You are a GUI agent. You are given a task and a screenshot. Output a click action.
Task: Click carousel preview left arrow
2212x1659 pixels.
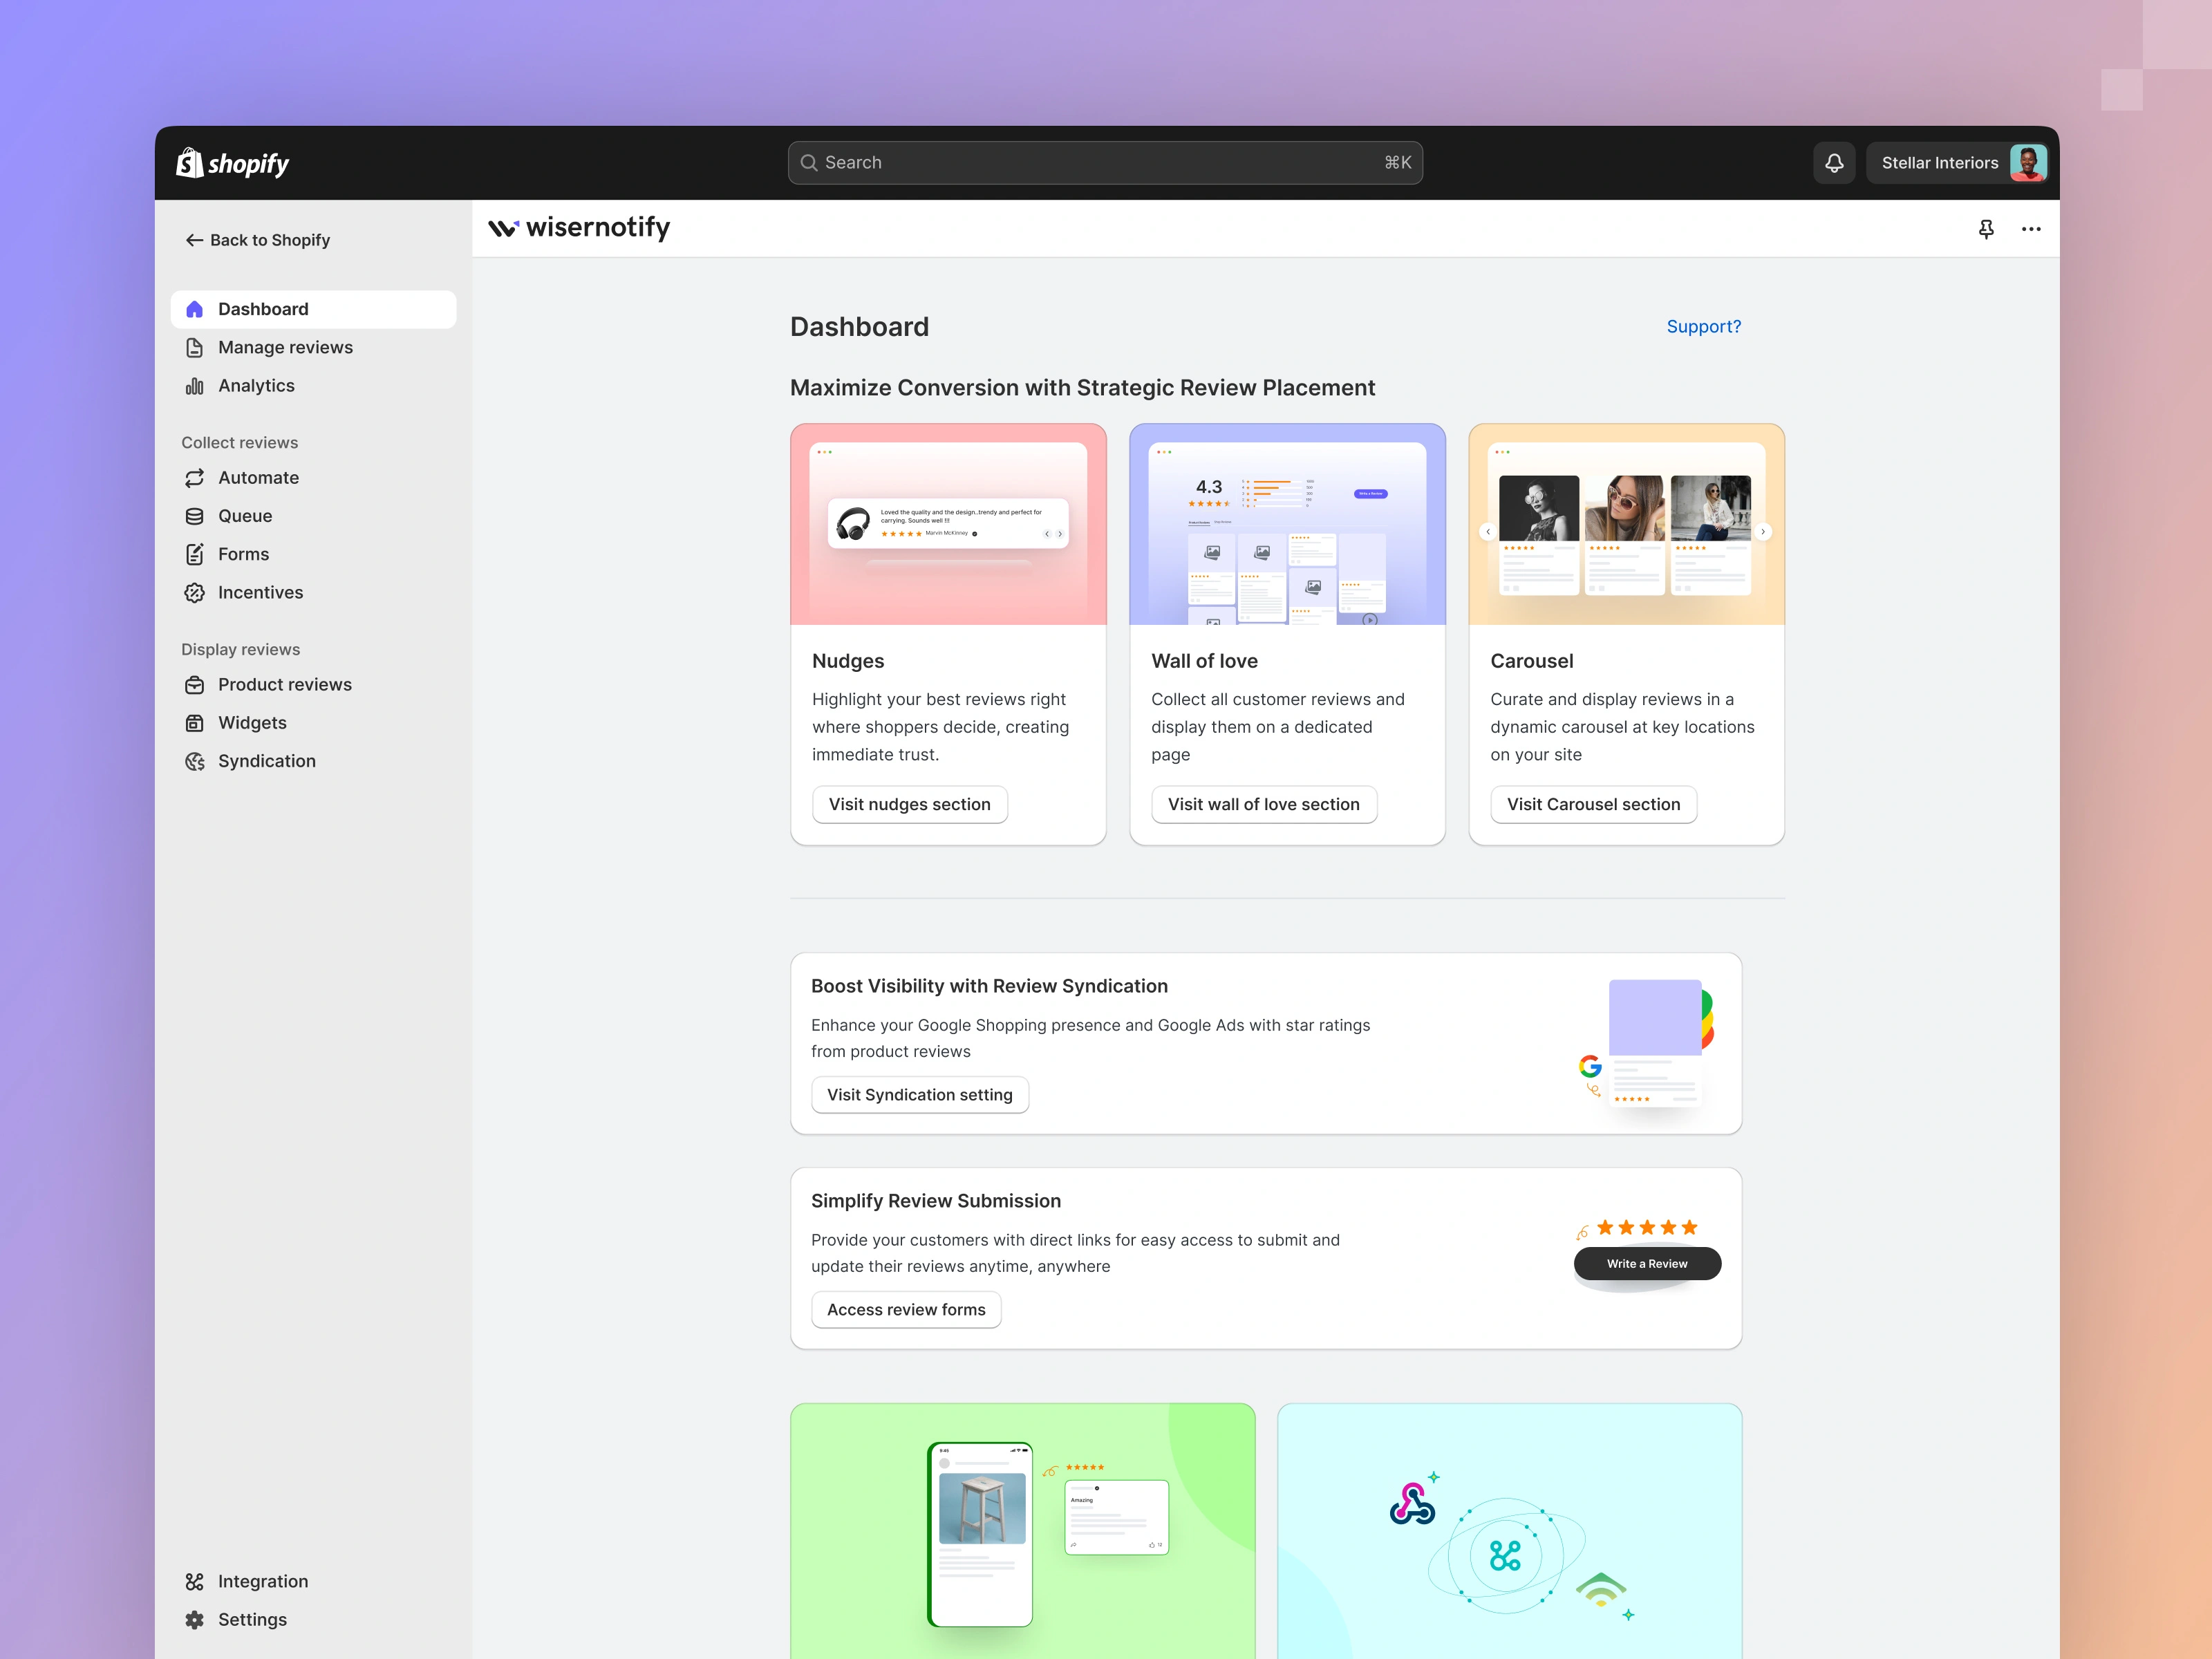[1488, 532]
